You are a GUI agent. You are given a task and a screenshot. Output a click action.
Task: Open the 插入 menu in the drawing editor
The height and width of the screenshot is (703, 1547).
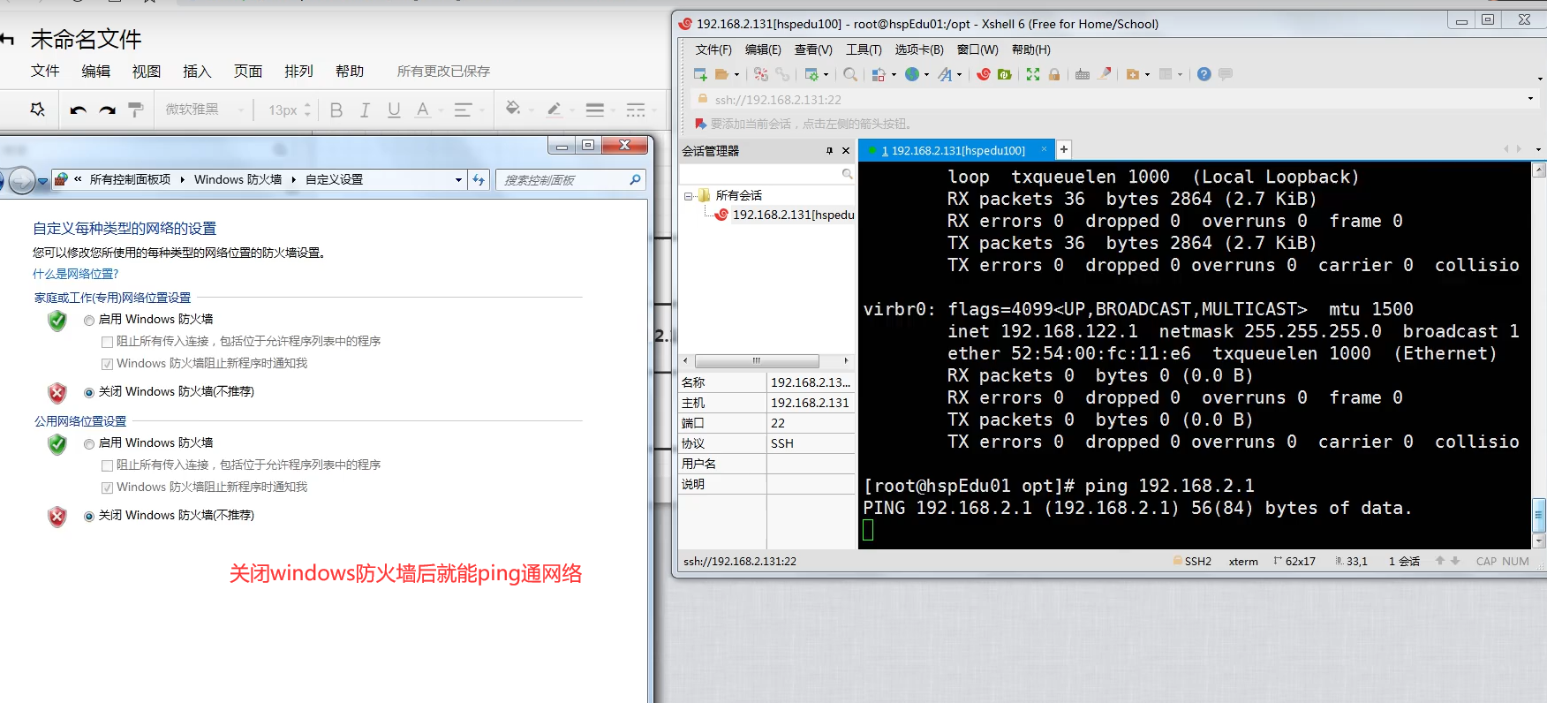pyautogui.click(x=197, y=72)
